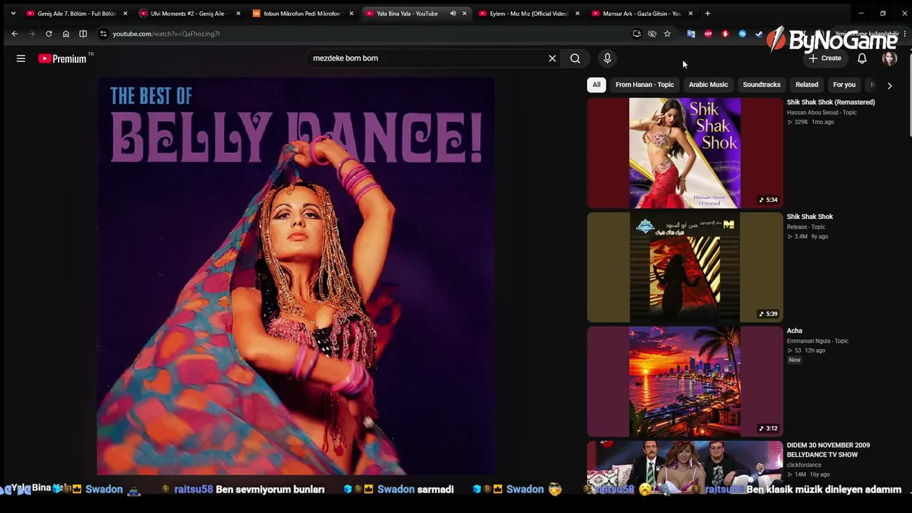
Task: Click the Belly Dance video player
Action: pyautogui.click(x=296, y=276)
